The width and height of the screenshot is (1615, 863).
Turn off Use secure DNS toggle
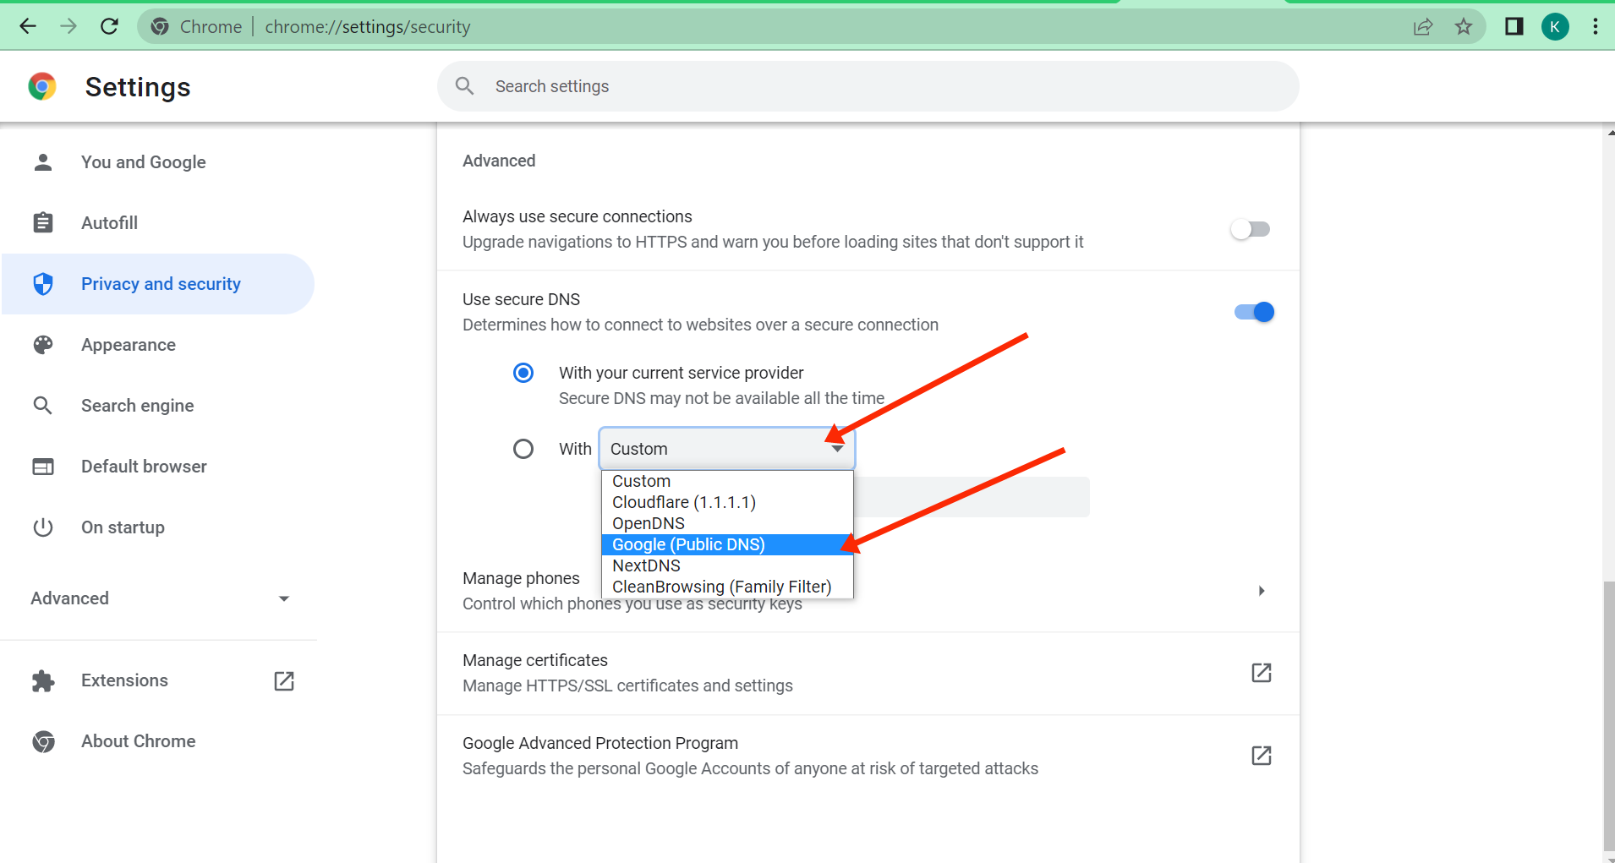pyautogui.click(x=1254, y=312)
